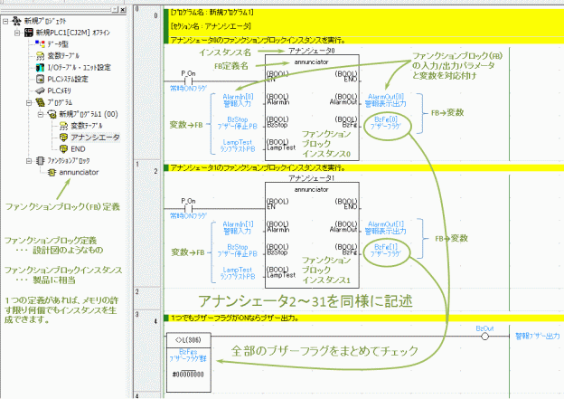Click the BzFgs ブザーフラグ群 operand

(x=188, y=355)
